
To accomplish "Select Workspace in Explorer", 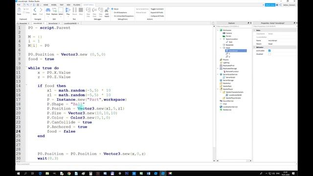I will [227, 30].
